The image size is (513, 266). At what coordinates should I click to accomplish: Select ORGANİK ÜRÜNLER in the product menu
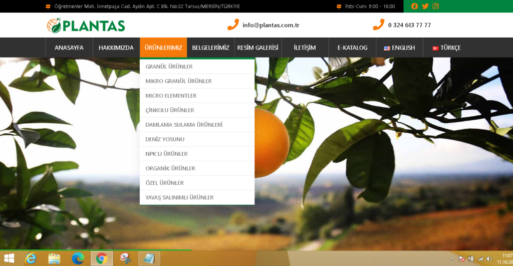tap(170, 168)
